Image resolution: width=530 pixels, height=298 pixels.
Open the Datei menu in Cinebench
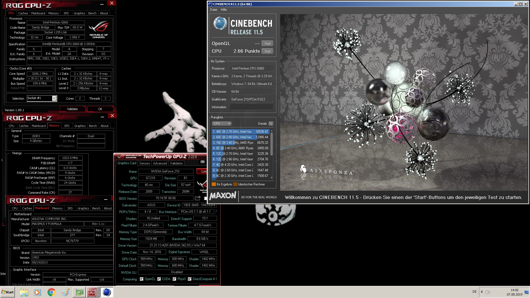pyautogui.click(x=213, y=10)
